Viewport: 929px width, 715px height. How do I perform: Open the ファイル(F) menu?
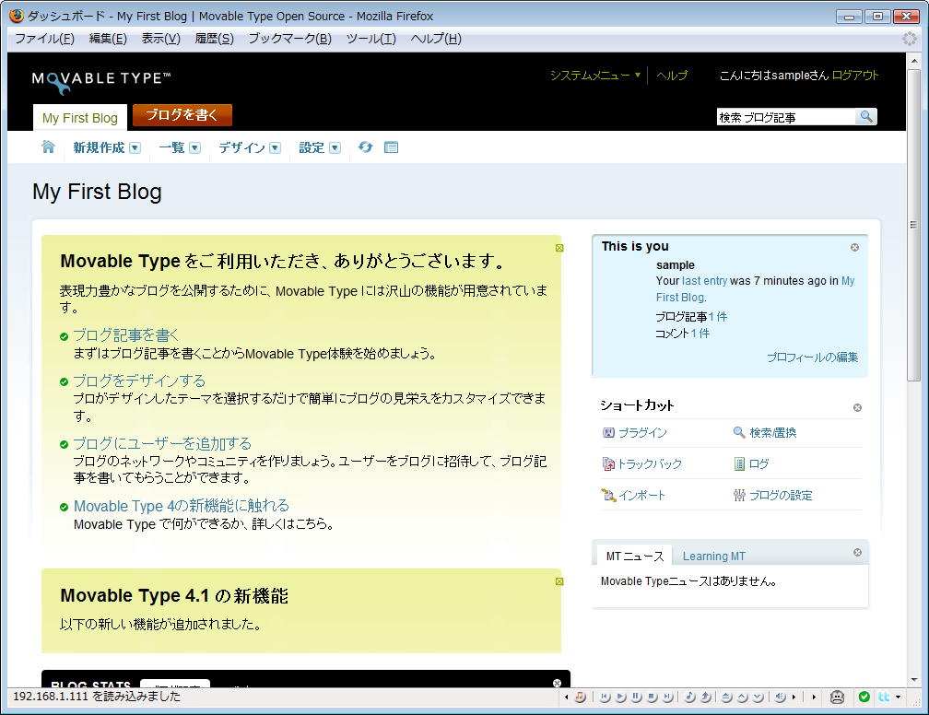44,39
